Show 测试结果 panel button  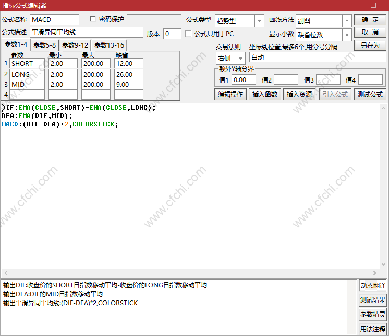tap(373, 300)
